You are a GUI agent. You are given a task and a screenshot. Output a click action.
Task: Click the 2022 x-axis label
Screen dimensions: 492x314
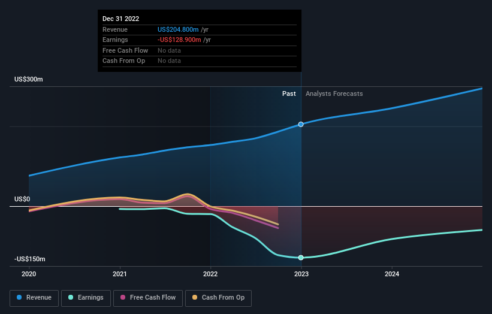tap(210, 274)
